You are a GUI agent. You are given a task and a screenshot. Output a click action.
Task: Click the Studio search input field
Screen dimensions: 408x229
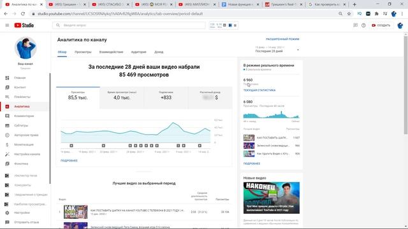click(129, 25)
